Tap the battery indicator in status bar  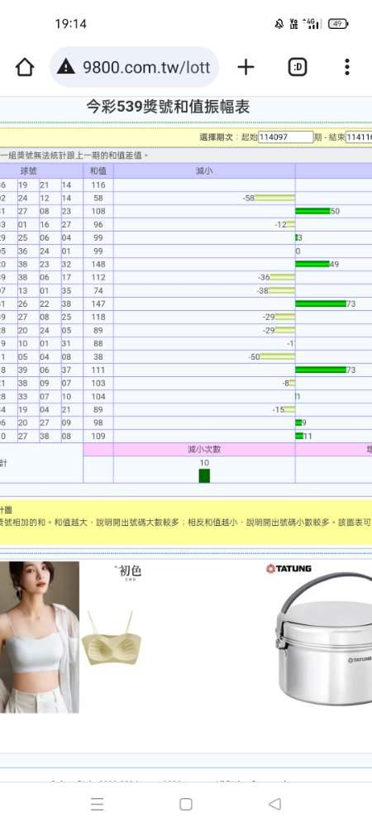pyautogui.click(x=338, y=24)
